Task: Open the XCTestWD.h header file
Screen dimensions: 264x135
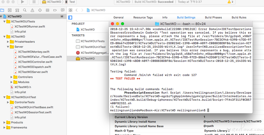Action: [23, 87]
